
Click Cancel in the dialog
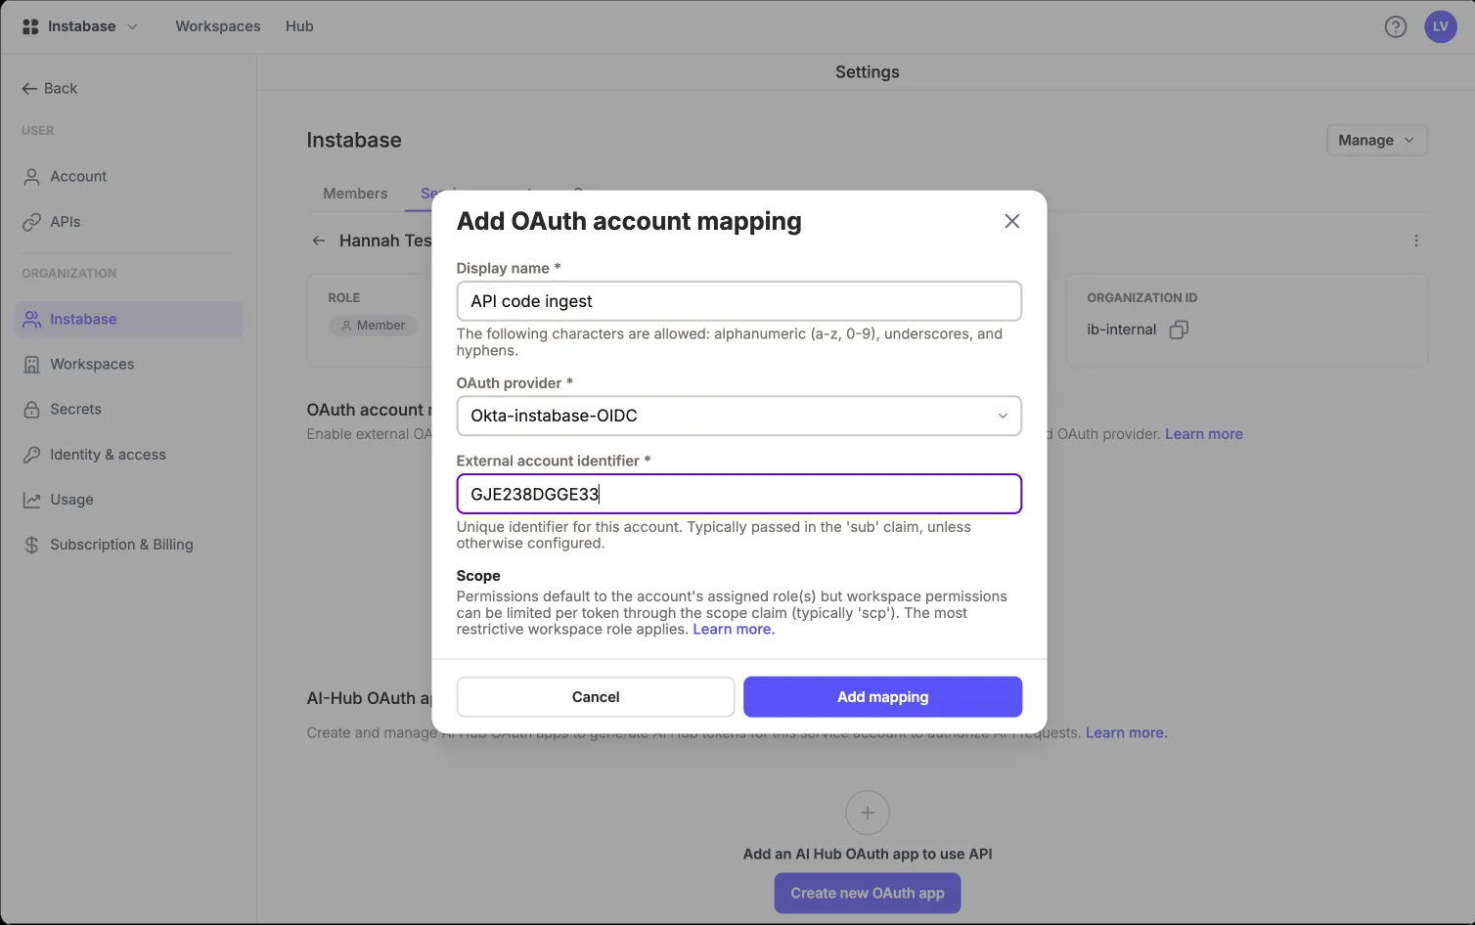point(596,697)
